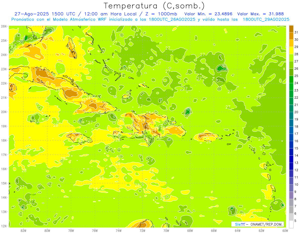The width and height of the screenshot is (303, 234).
Task: Click the "22N" latitude axis label
Action: [4, 83]
